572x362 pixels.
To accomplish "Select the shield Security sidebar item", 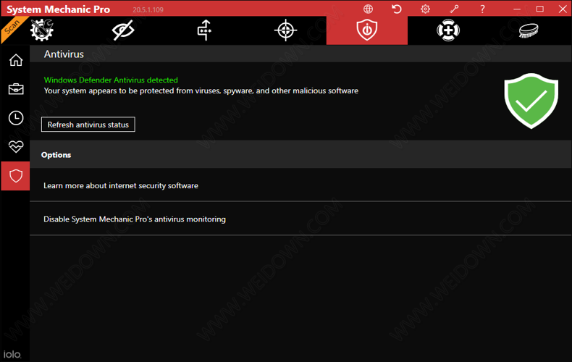I will (x=15, y=176).
